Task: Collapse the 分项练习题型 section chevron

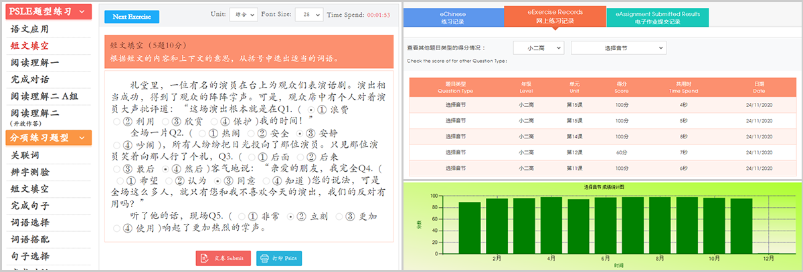Action: (x=81, y=138)
